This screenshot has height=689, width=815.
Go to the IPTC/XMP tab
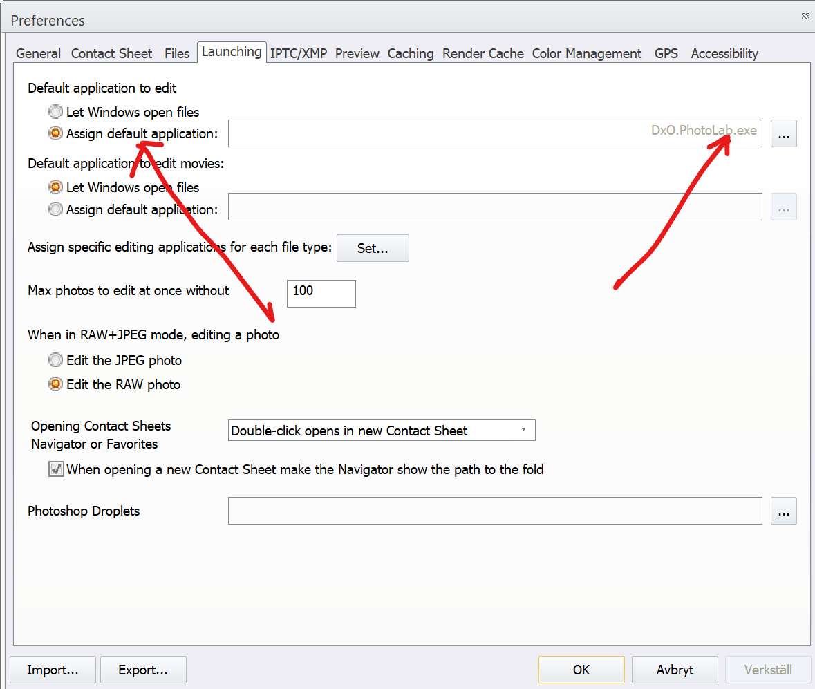298,53
